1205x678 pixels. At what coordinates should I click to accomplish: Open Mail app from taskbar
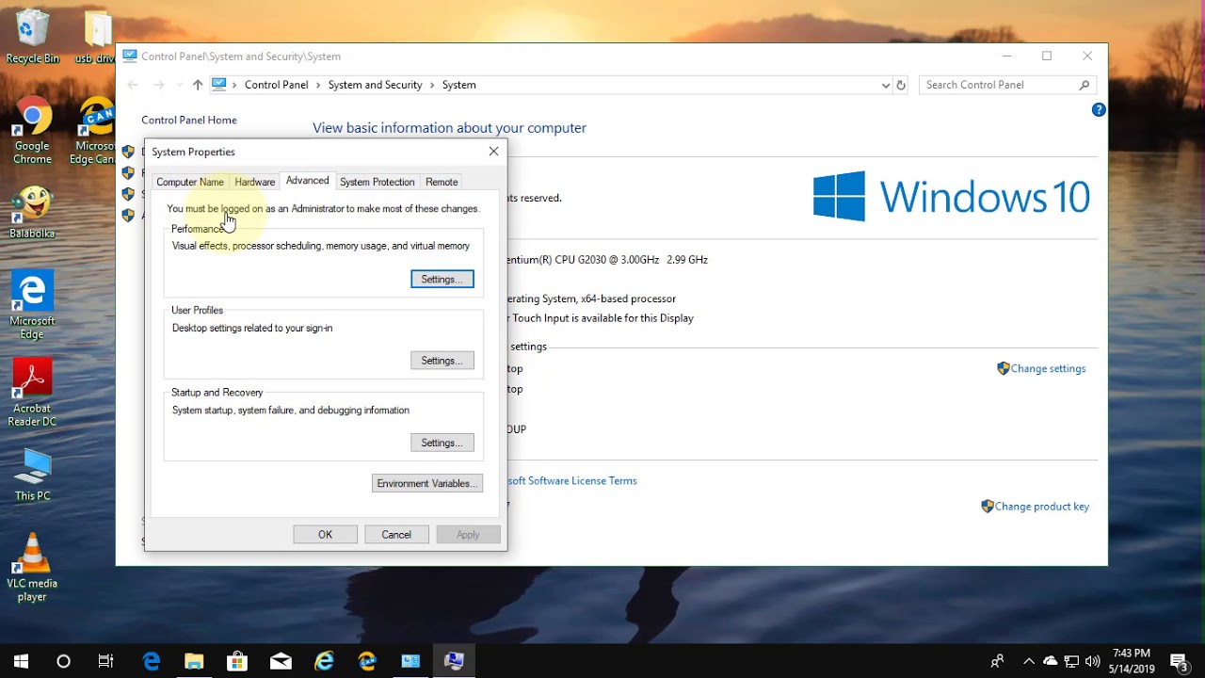click(x=281, y=661)
